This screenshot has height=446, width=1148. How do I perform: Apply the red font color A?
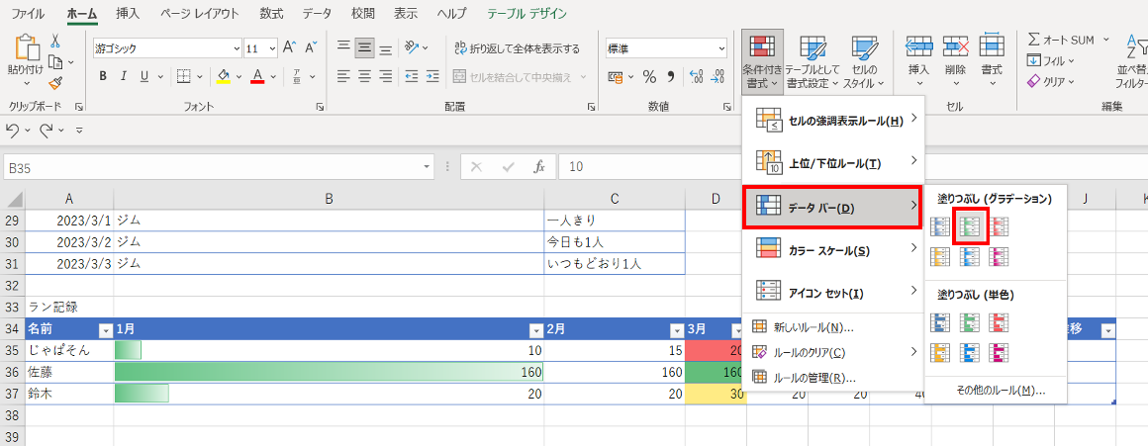tap(257, 76)
